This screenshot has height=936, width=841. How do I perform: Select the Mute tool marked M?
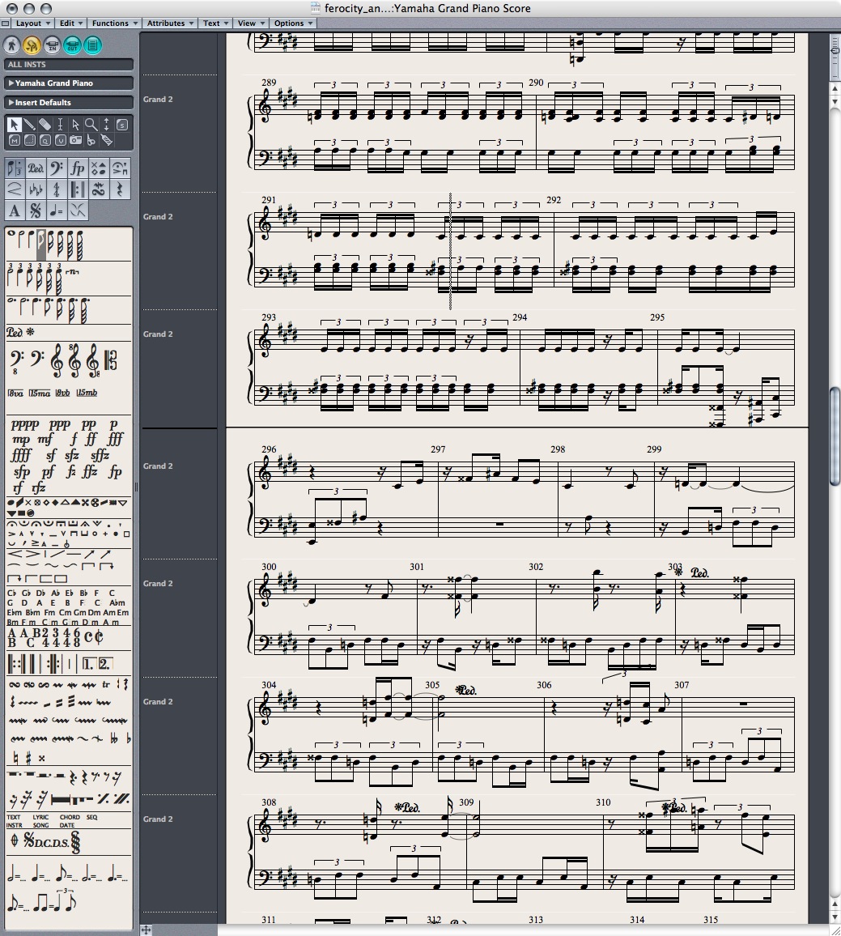pos(15,140)
